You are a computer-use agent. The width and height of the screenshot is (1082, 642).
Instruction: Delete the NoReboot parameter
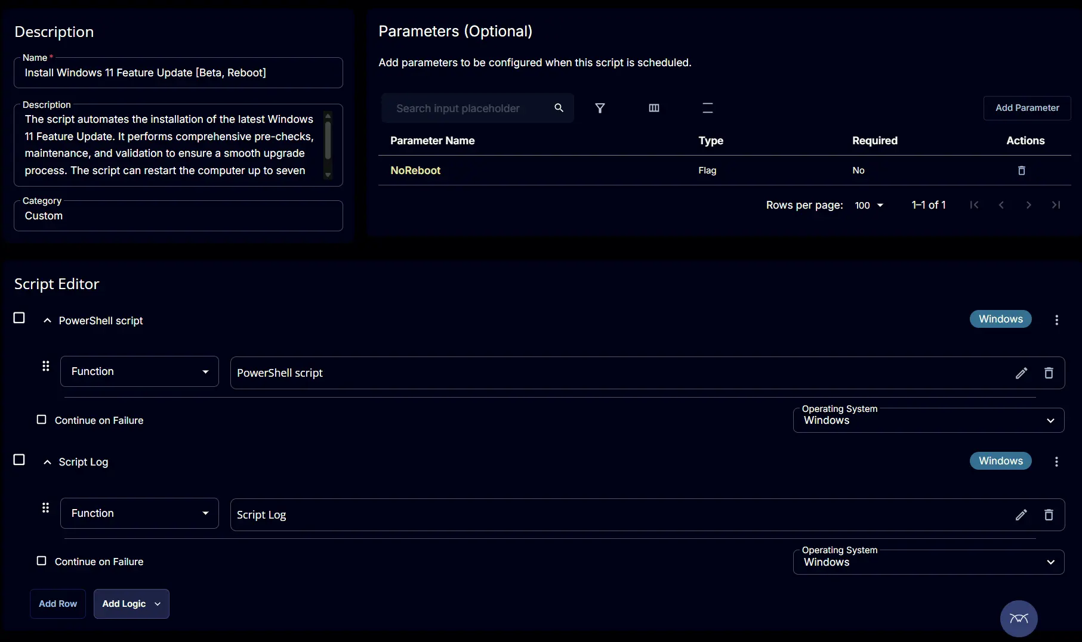tap(1022, 170)
